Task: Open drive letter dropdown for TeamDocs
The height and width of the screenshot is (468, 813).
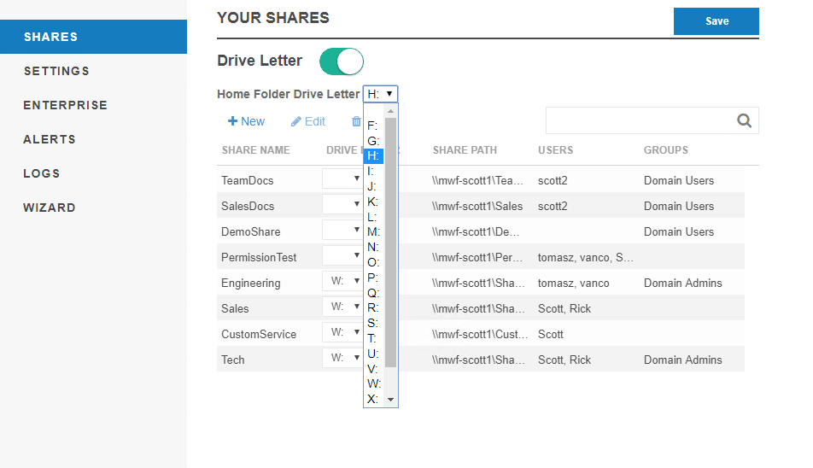Action: click(342, 180)
